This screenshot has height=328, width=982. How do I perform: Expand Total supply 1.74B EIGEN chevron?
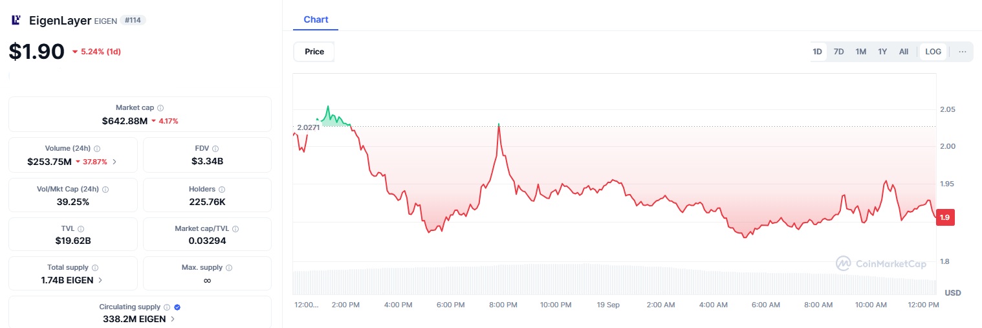click(x=100, y=281)
